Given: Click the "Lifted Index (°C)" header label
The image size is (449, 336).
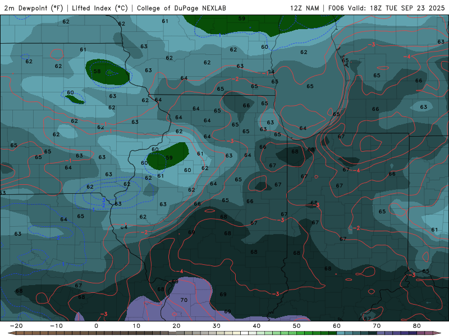Looking at the screenshot, I should (x=100, y=8).
